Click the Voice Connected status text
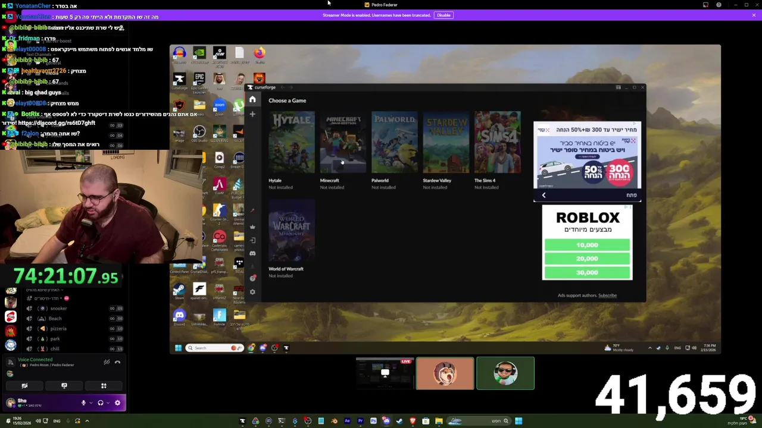The width and height of the screenshot is (762, 428). [x=35, y=360]
